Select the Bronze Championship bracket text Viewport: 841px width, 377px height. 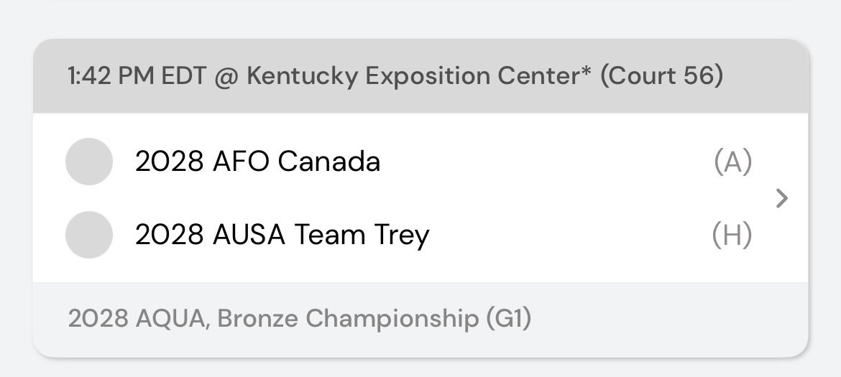point(348,319)
